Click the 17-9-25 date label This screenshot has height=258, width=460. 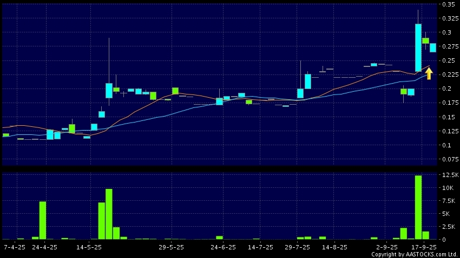pyautogui.click(x=424, y=247)
